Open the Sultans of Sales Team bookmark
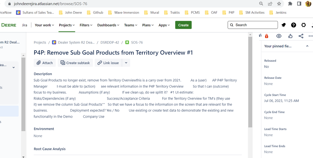Screen dimensions: 313x158 [x=35, y=13]
